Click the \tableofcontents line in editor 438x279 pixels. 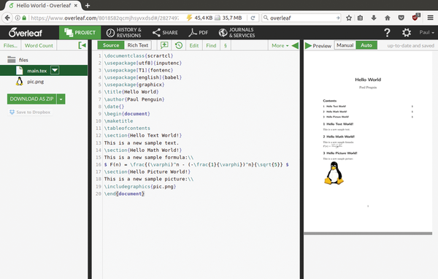point(127,129)
